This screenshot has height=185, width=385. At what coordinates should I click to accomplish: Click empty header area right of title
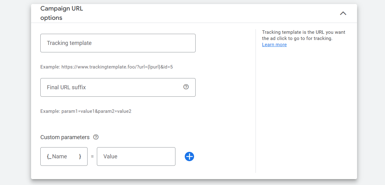[202, 13]
